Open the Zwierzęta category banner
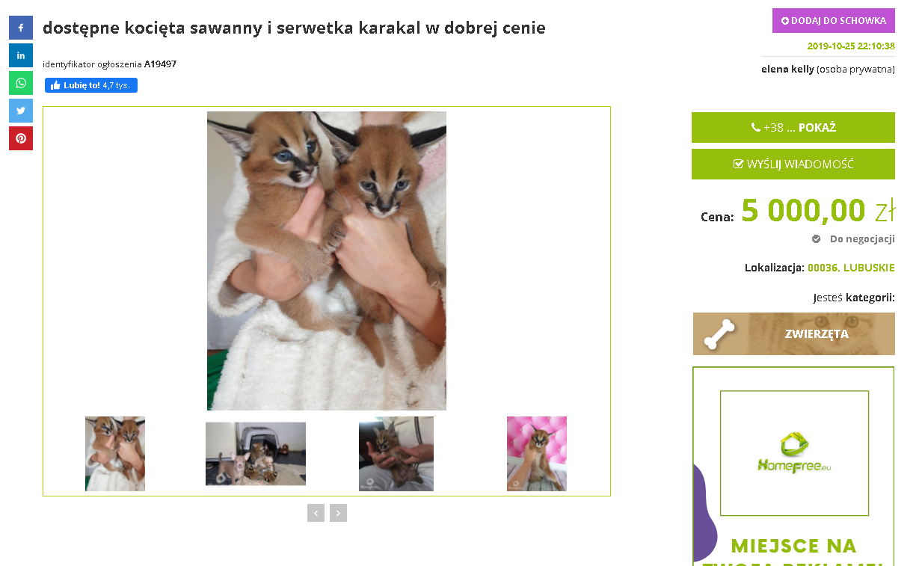 coord(794,333)
